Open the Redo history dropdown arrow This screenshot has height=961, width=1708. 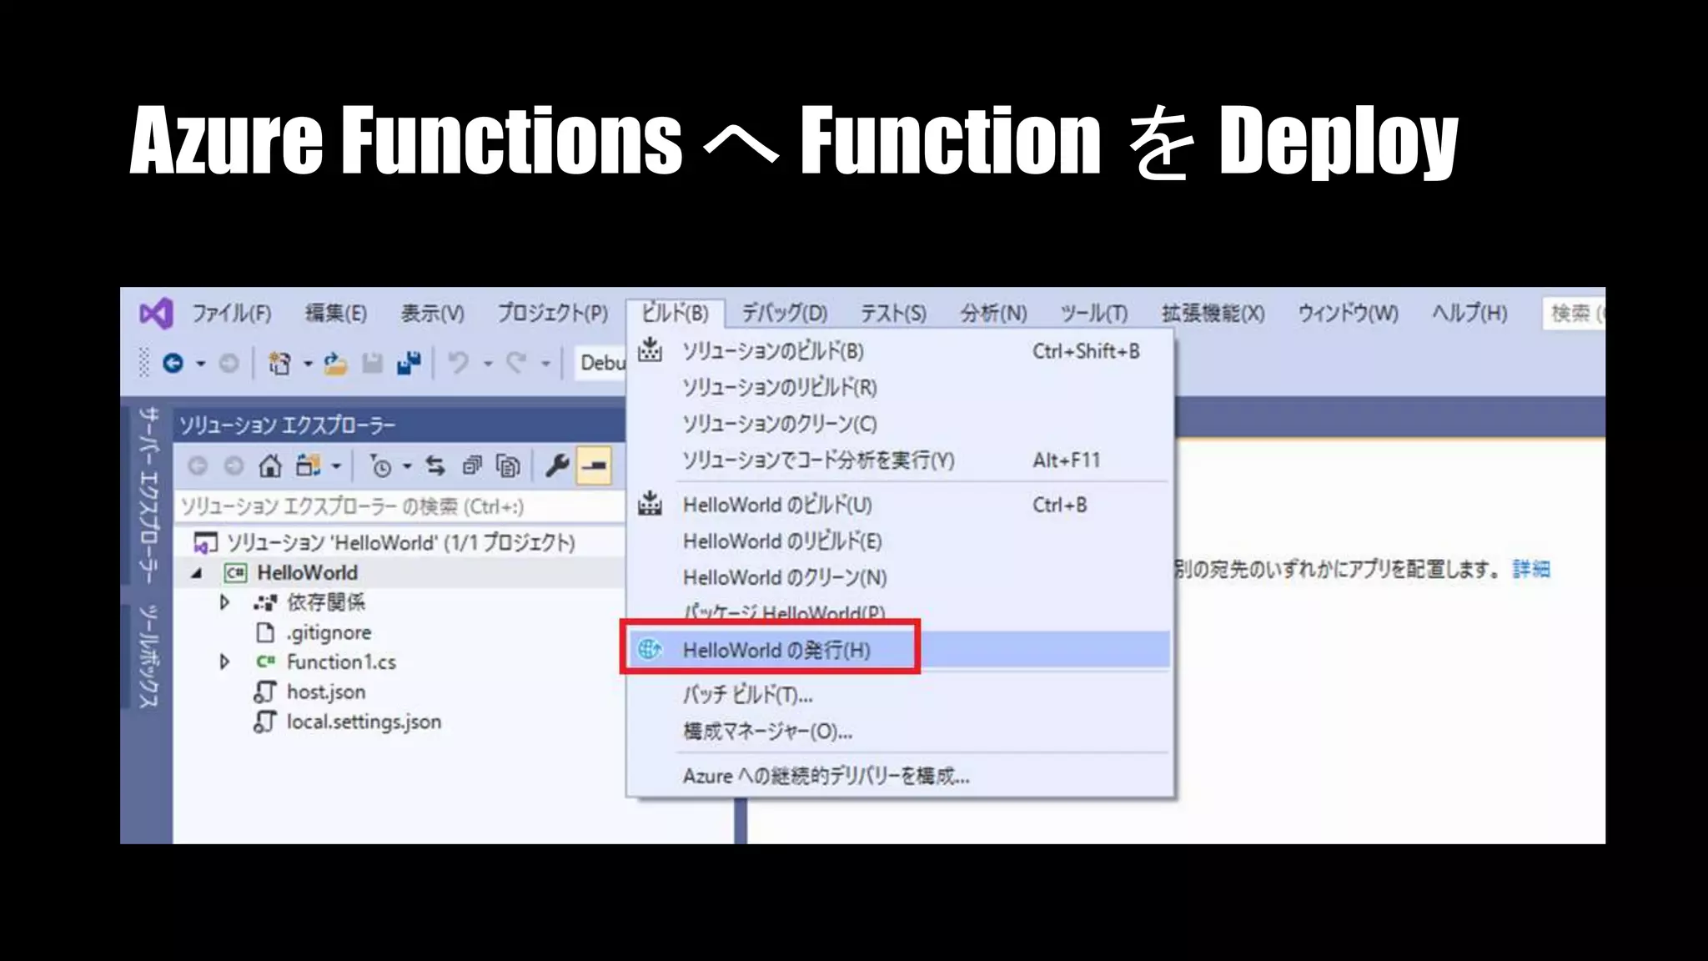point(545,364)
